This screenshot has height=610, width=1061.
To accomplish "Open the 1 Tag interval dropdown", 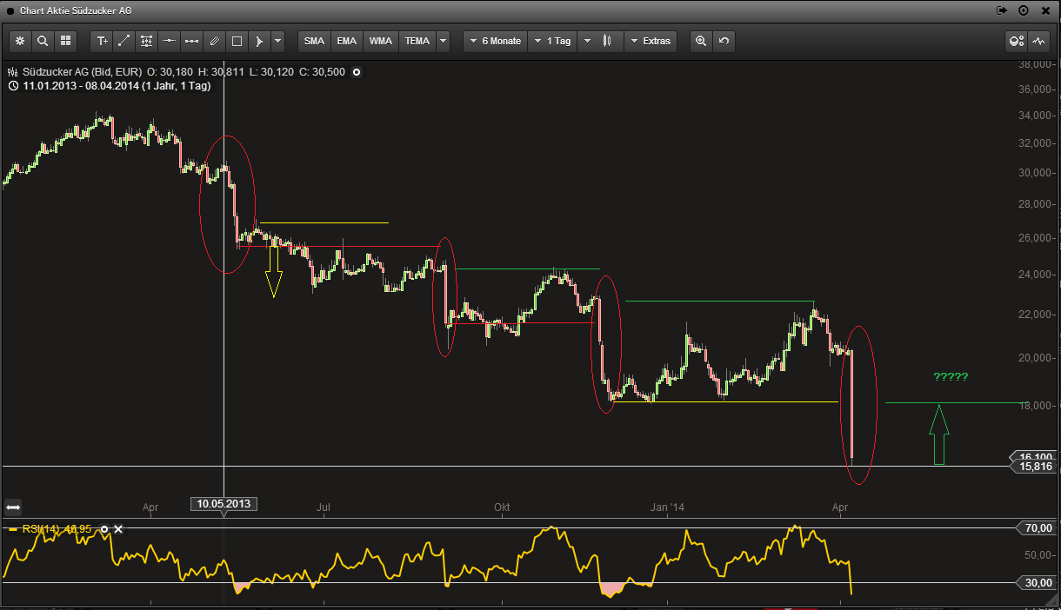I will tap(553, 41).
